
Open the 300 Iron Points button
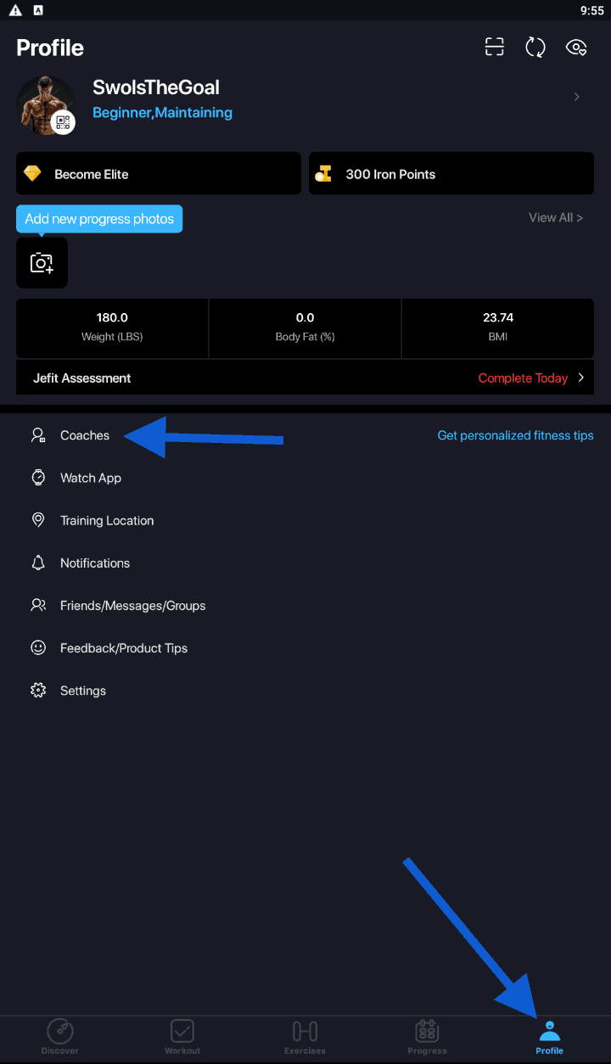[451, 174]
